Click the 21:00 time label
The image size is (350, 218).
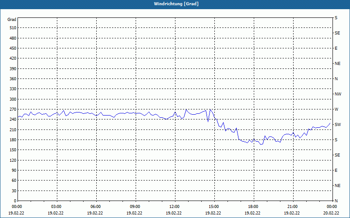click(293, 207)
